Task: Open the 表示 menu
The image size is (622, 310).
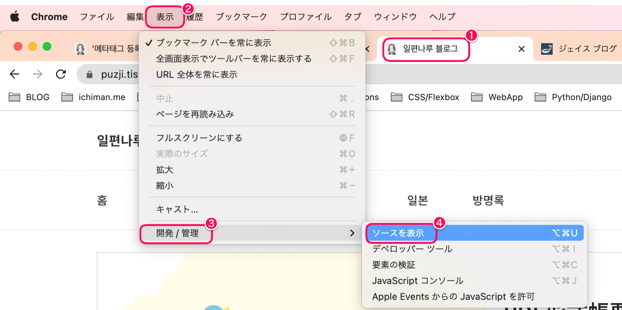Action: (x=165, y=17)
